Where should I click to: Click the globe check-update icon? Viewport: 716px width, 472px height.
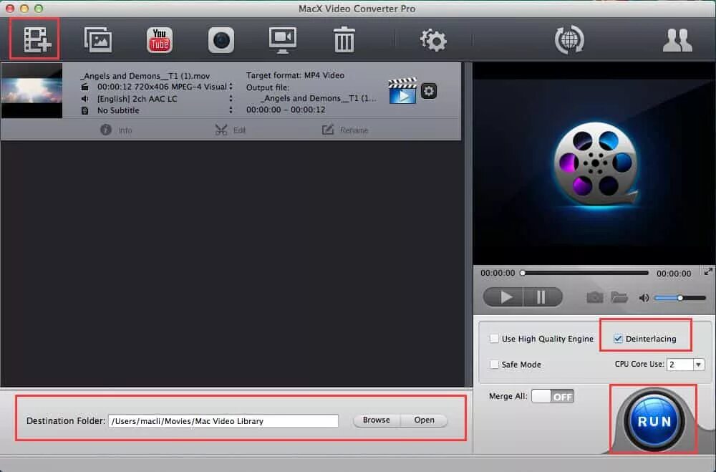point(569,40)
